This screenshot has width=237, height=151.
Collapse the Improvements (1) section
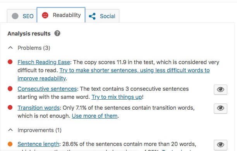click(x=34, y=130)
